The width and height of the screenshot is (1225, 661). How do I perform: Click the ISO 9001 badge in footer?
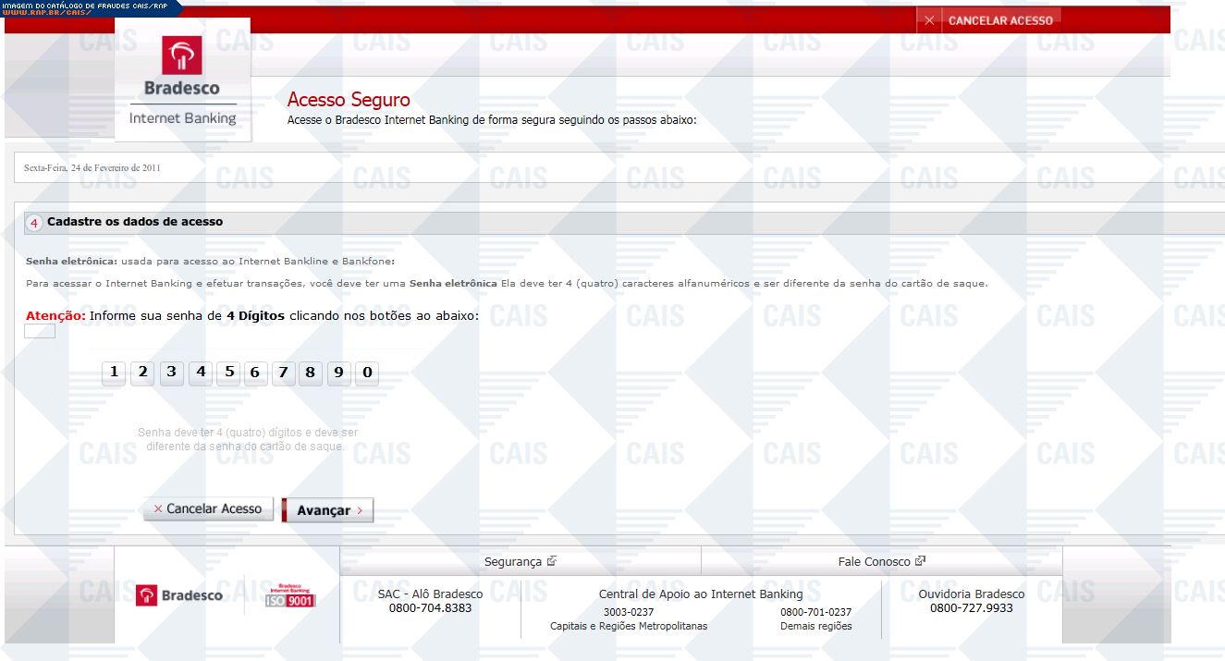click(x=290, y=596)
